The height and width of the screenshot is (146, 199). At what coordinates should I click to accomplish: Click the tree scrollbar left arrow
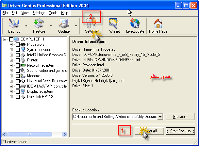tap(5, 134)
